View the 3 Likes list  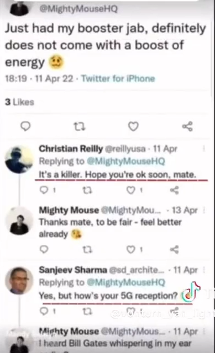point(20,102)
